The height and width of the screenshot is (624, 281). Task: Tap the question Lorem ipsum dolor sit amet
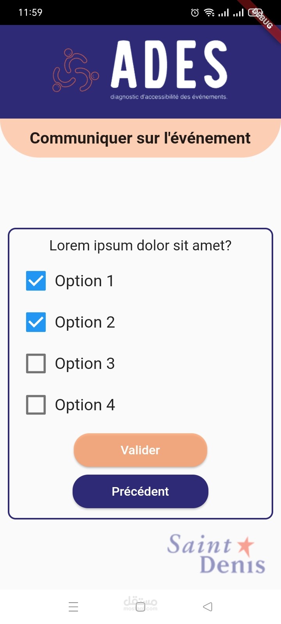point(140,246)
